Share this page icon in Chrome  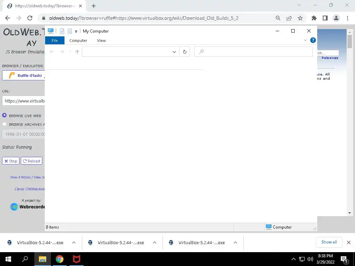click(x=289, y=18)
